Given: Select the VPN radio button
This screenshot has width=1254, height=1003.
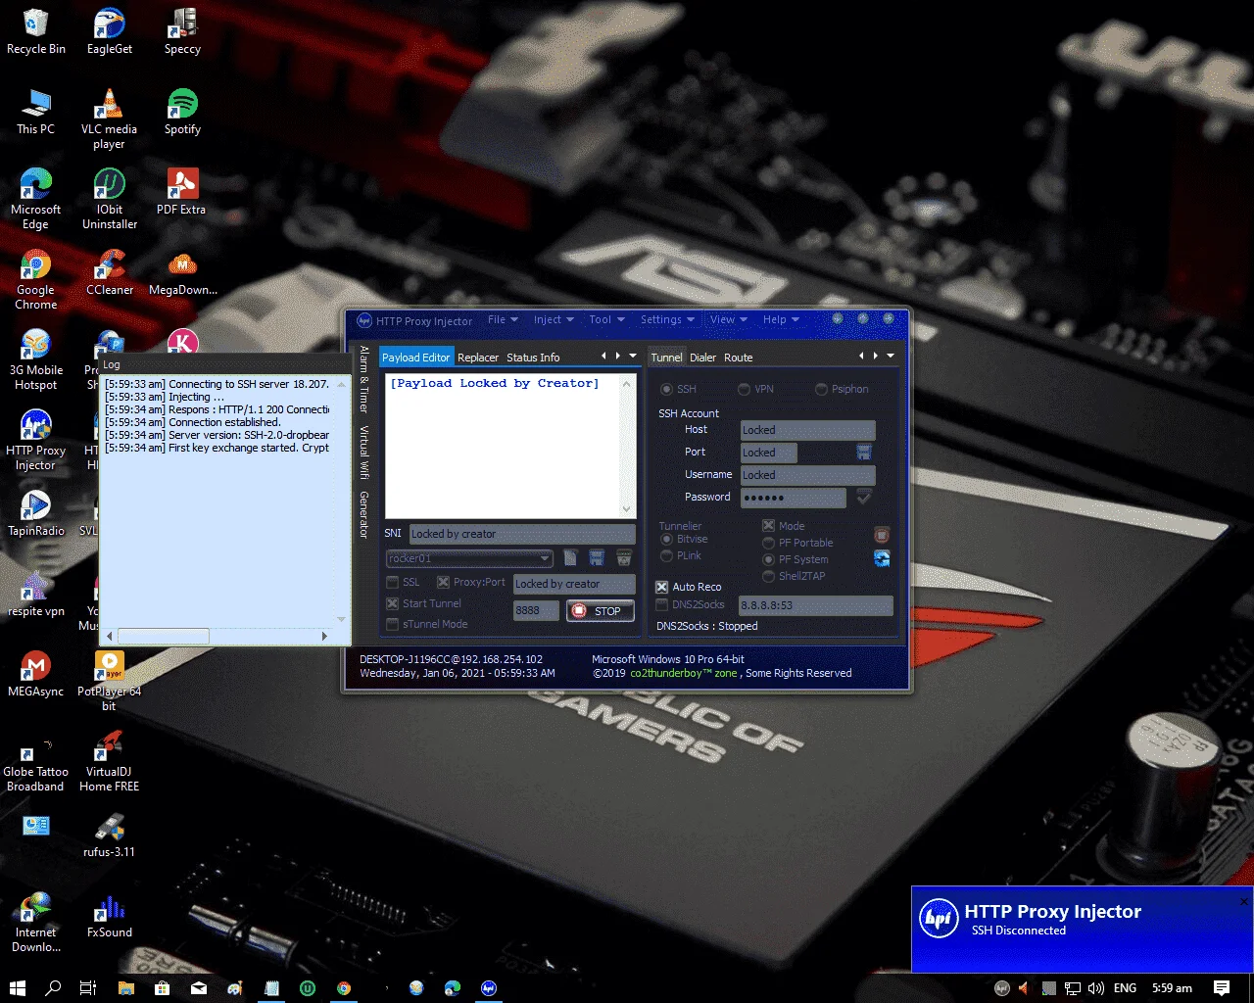Looking at the screenshot, I should click(x=745, y=389).
